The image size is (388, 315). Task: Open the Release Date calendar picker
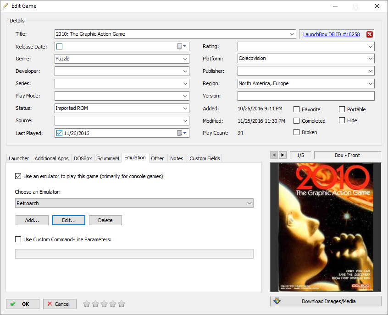click(x=182, y=46)
